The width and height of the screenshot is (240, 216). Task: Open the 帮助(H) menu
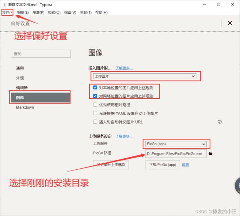[x=101, y=13]
